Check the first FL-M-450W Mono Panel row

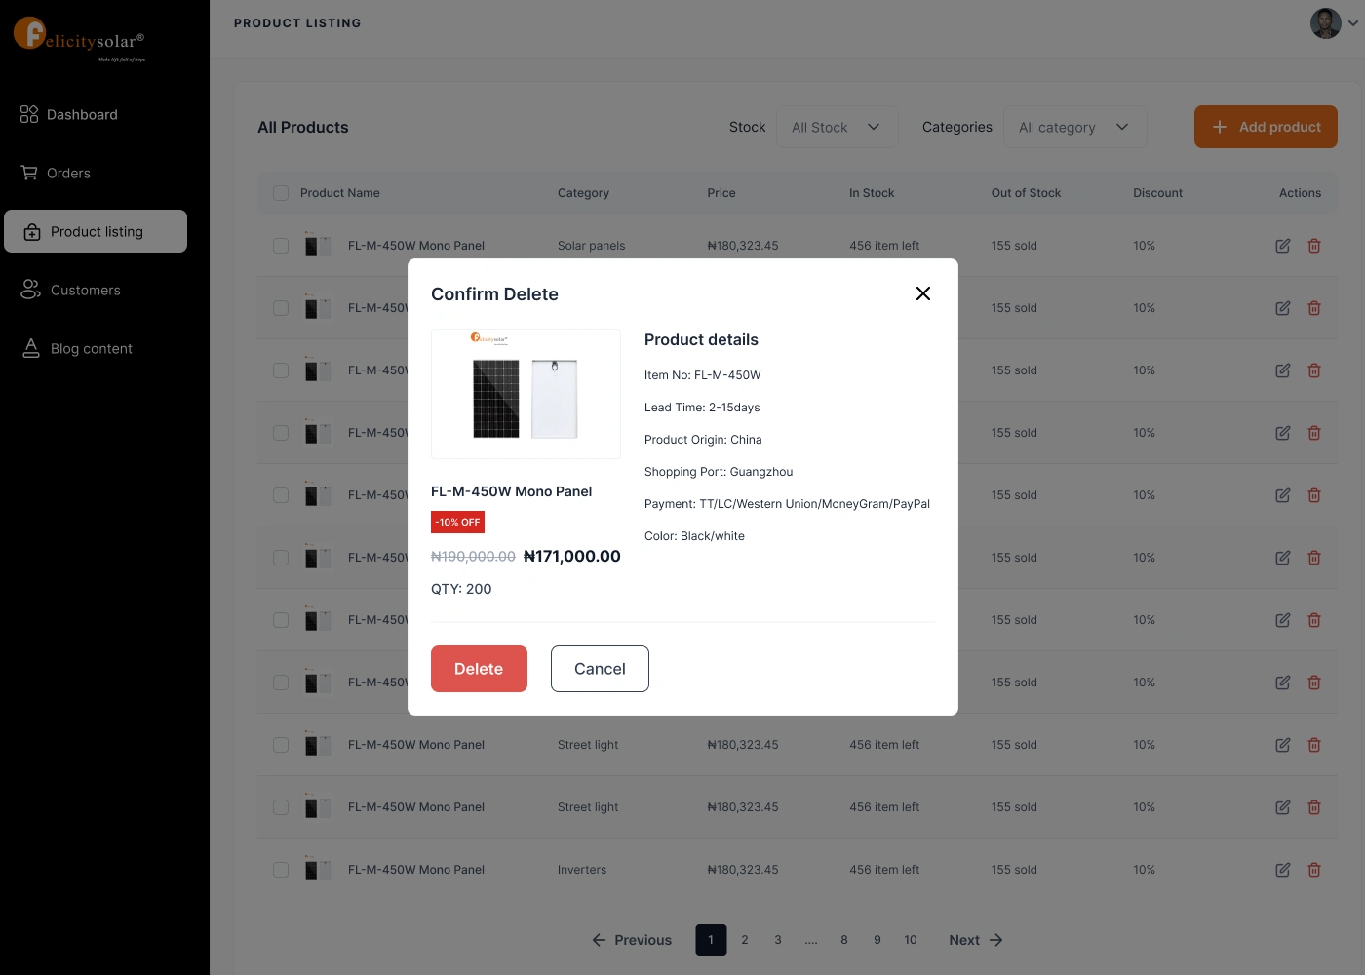click(281, 246)
